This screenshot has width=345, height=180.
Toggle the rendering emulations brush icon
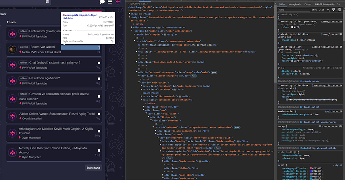334,10
